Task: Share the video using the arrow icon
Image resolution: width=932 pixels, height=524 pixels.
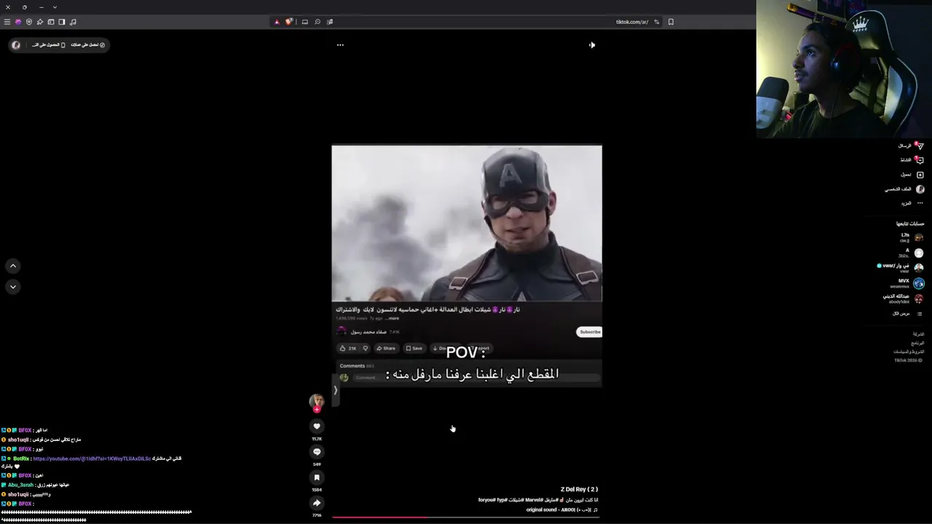Action: 317,503
